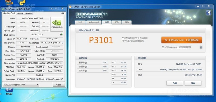Toggle the OpenCL checkbox
This screenshot has width=216, height=102.
pos(18,79)
